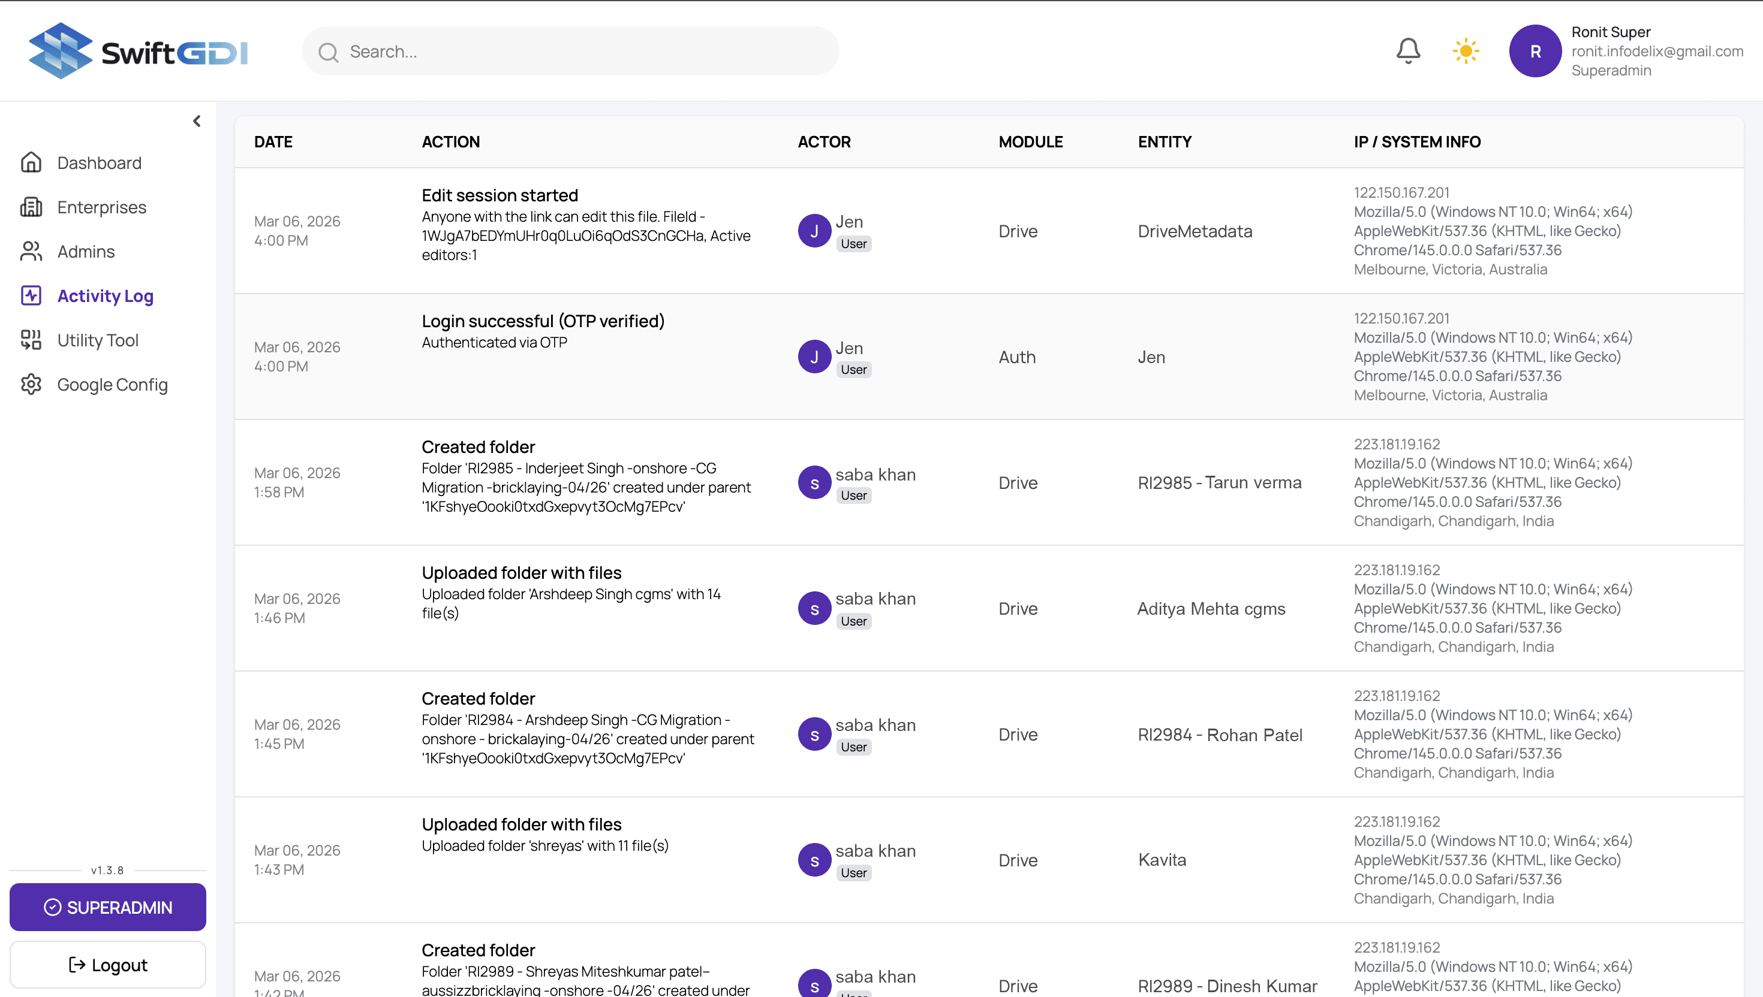Click the Dashboard home icon
This screenshot has height=997, width=1763.
(x=31, y=162)
